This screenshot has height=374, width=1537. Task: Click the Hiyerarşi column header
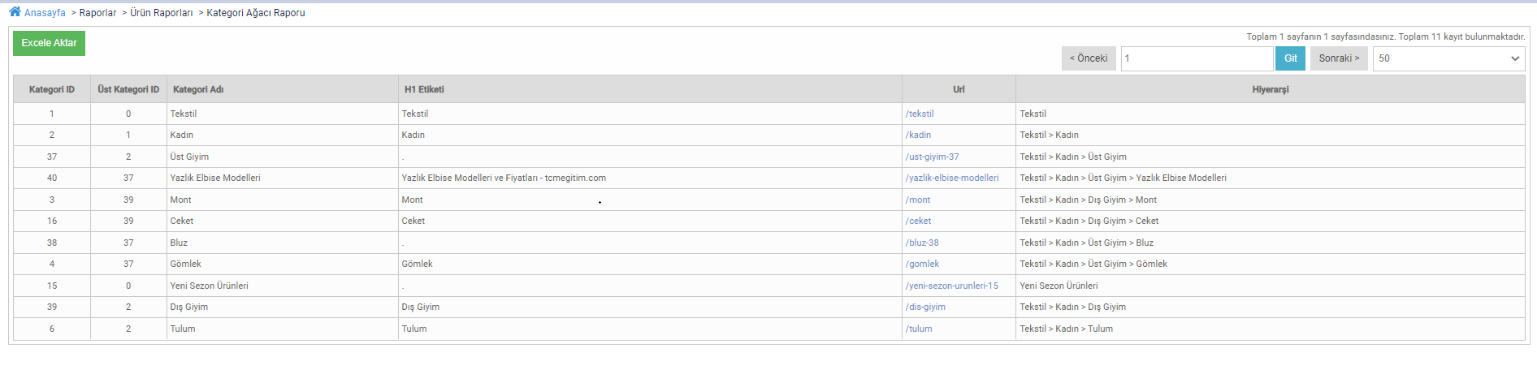1271,89
